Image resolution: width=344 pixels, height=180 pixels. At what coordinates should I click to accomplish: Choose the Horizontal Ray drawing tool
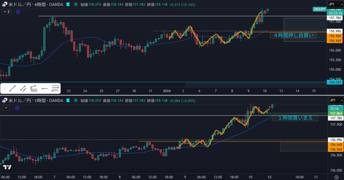[45, 89]
